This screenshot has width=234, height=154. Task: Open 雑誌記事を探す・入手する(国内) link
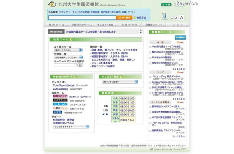click(x=110, y=54)
